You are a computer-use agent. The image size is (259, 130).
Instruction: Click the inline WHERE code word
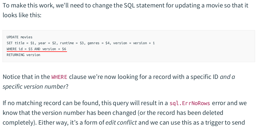tap(59, 77)
